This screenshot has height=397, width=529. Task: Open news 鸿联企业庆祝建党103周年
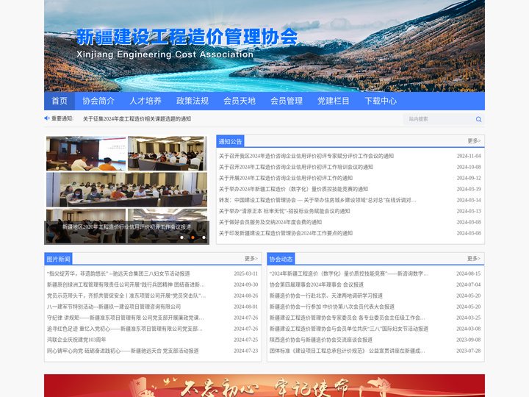tap(76, 340)
